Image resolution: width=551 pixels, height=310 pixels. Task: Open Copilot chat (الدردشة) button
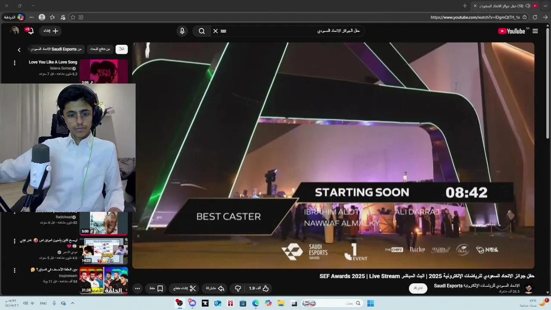point(14,17)
